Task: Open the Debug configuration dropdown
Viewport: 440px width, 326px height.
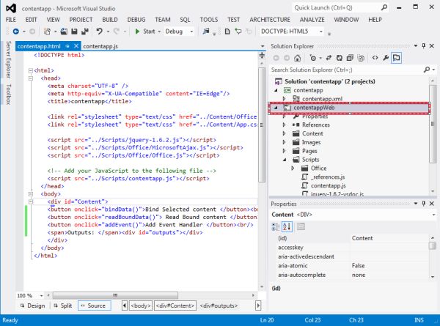Action: tap(191, 32)
